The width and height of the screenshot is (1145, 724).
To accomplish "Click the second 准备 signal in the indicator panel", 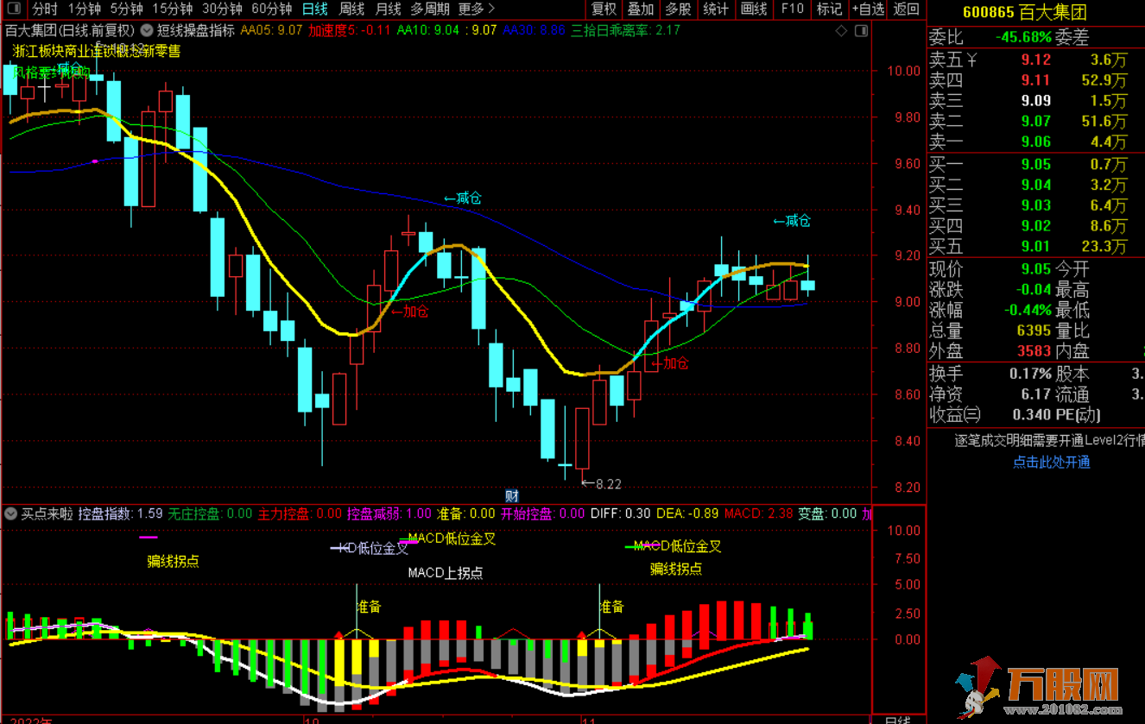I will 611,607.
